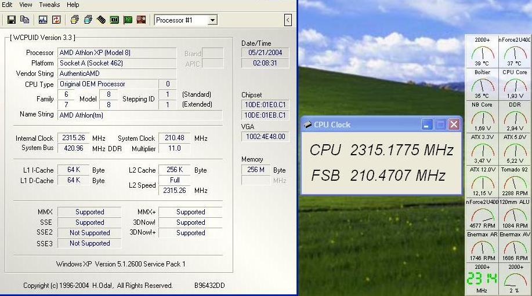Click the green chip toolbar icon
The image size is (532, 296).
click(x=114, y=20)
